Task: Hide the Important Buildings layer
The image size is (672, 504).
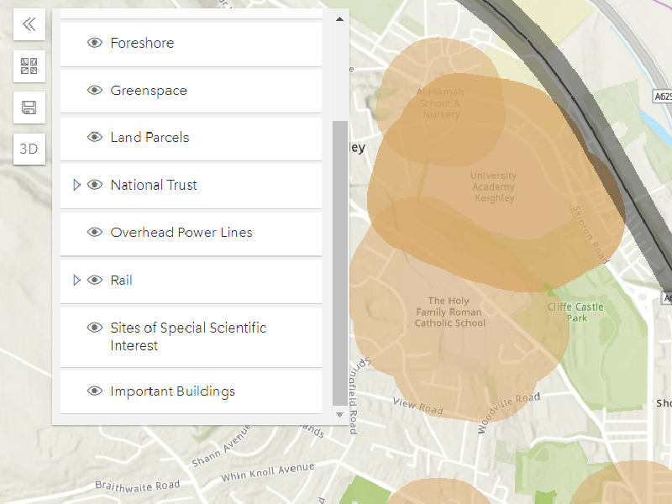Action: (x=95, y=391)
